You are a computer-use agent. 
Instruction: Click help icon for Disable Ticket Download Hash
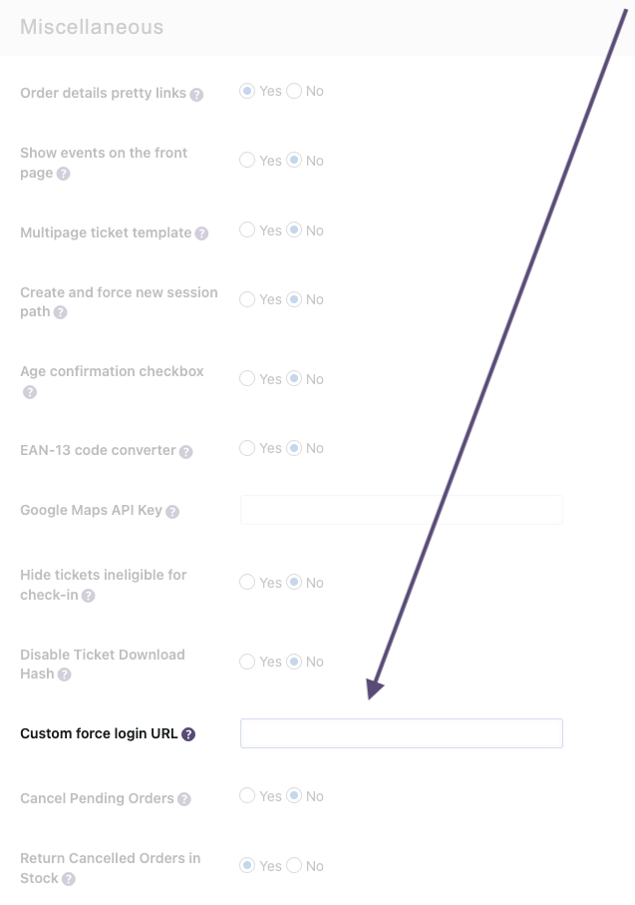(65, 675)
